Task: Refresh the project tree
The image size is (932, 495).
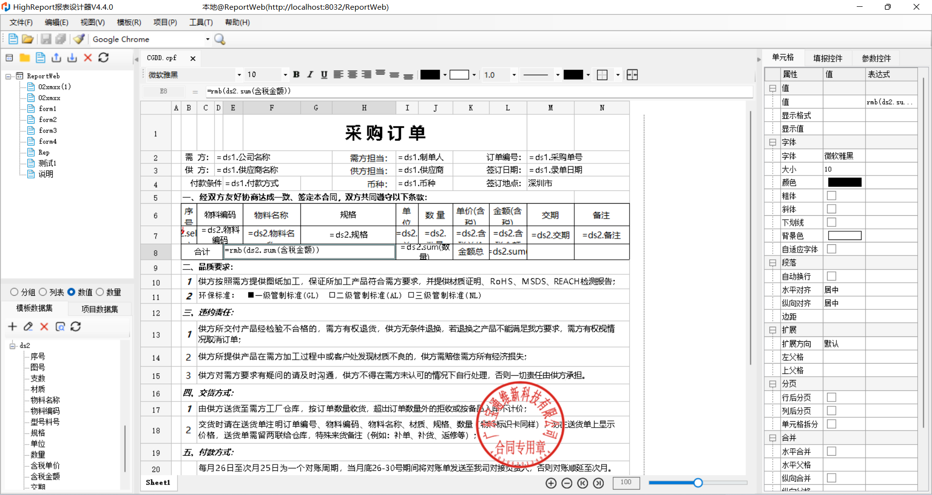Action: coord(103,58)
